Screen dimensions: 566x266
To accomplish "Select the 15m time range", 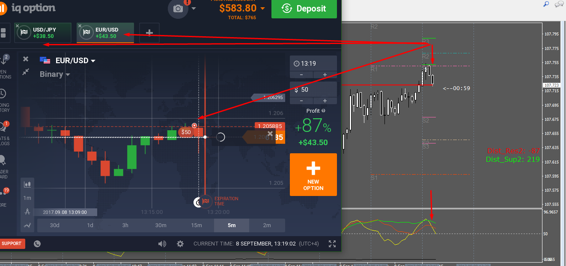I will [197, 225].
